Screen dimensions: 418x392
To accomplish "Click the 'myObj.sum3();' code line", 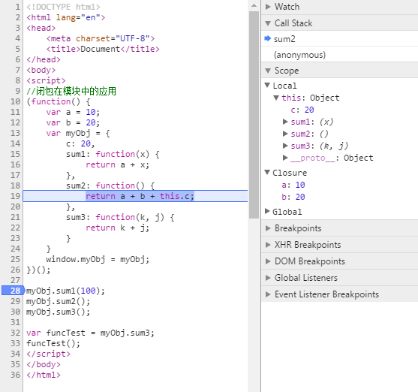I will tap(58, 312).
